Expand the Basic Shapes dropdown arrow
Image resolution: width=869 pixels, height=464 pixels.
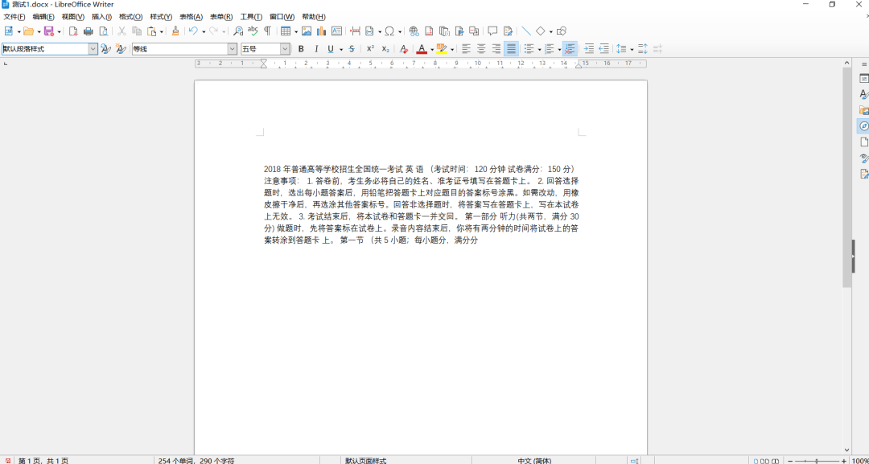click(550, 31)
